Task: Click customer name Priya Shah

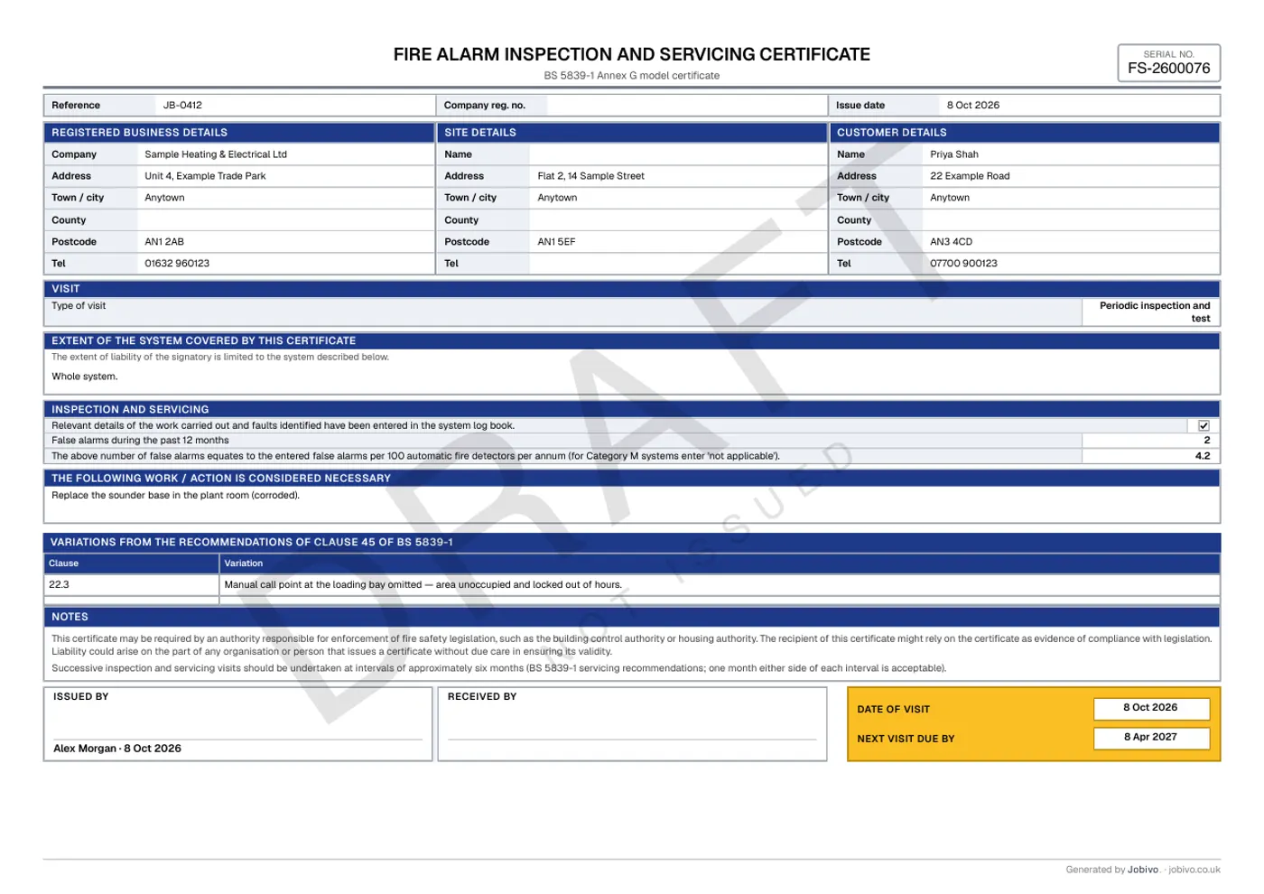Action: coord(954,154)
